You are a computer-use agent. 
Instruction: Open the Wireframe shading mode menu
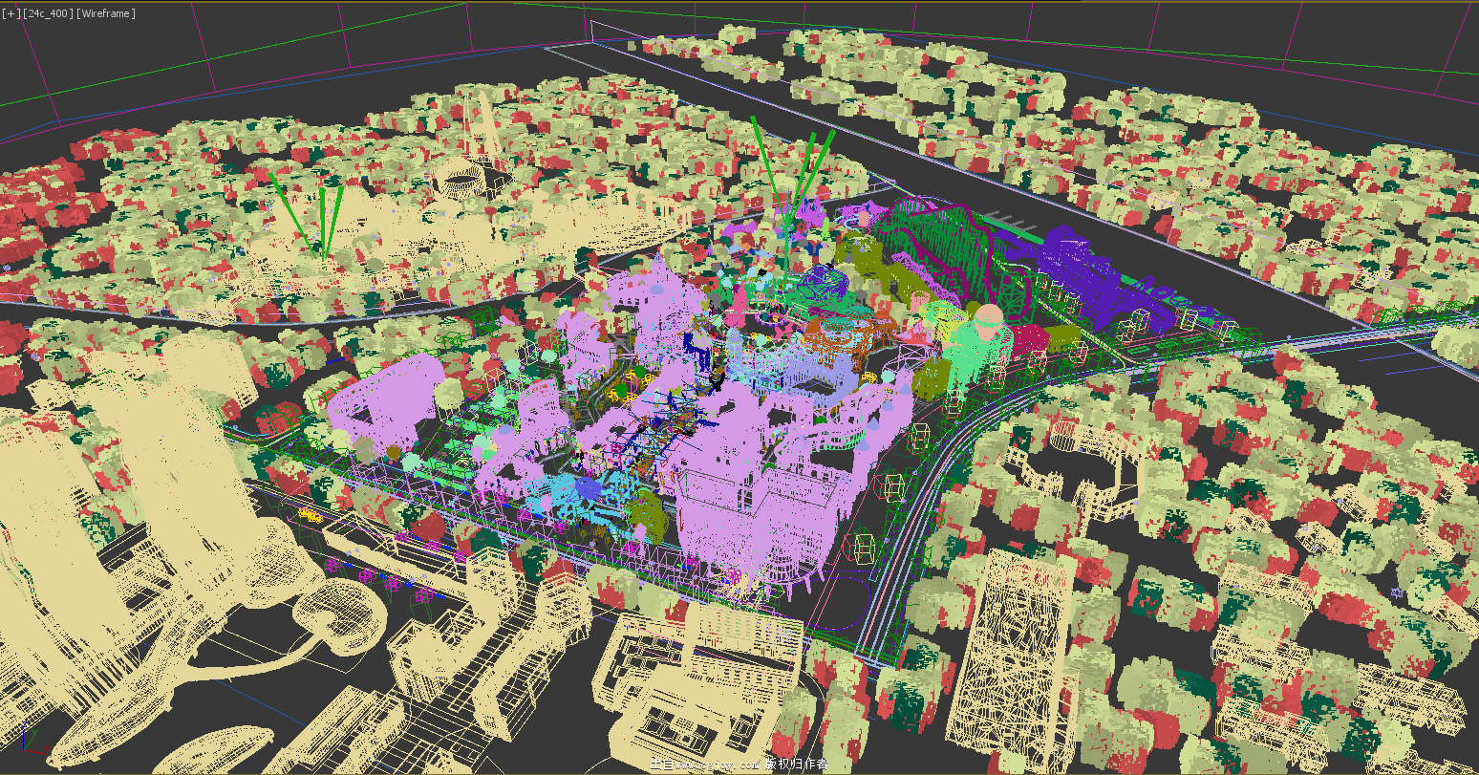[106, 13]
